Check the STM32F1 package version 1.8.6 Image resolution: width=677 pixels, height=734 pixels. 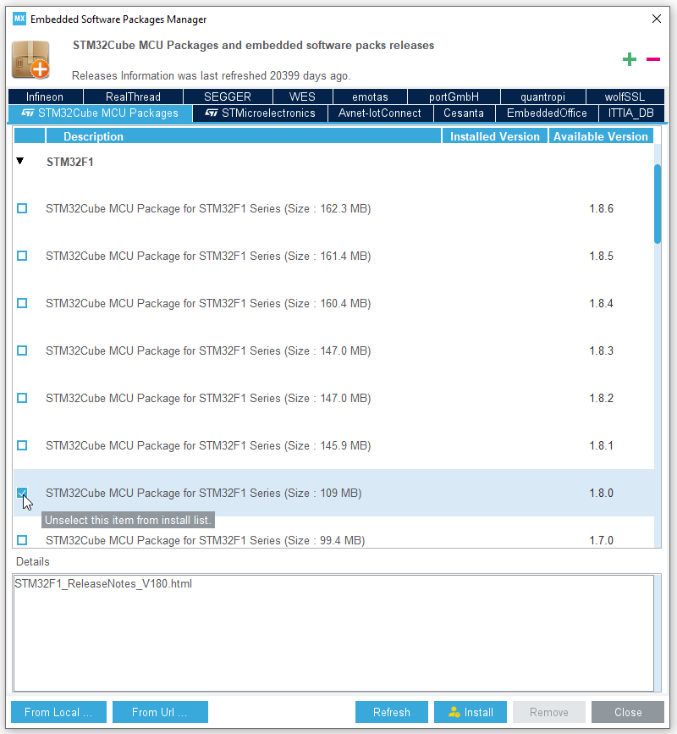click(x=22, y=208)
